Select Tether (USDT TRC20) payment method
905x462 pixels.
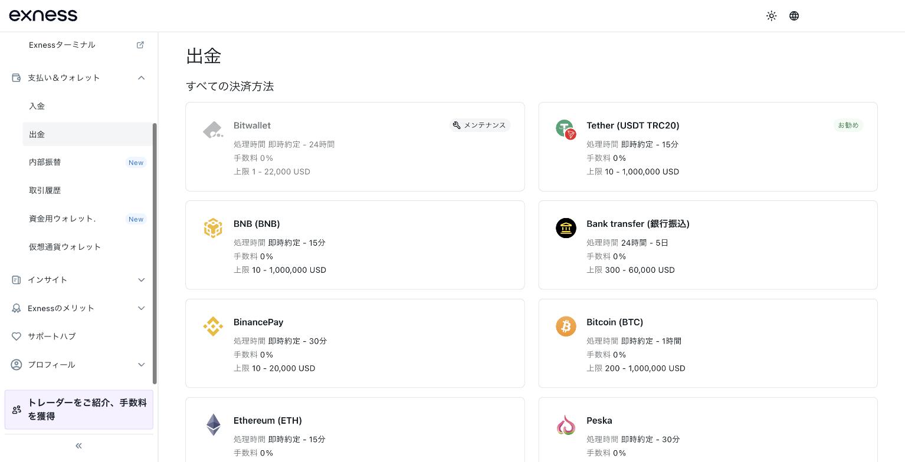point(708,147)
